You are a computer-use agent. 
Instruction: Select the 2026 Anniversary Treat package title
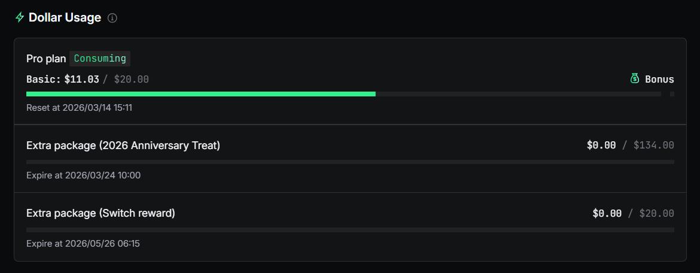(x=123, y=145)
